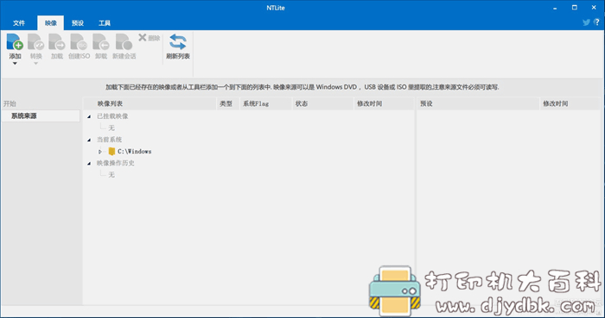Select 无 under 已挂载映像
Screen dimensions: 605x318
pos(111,128)
